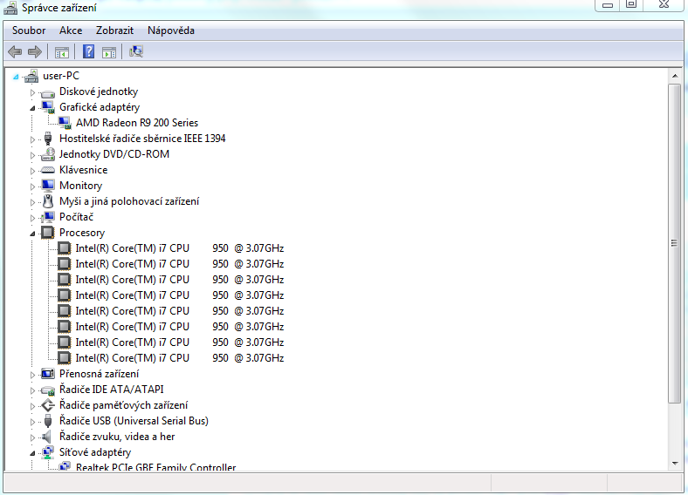Select the Počítač label
688x495 pixels.
click(x=76, y=217)
